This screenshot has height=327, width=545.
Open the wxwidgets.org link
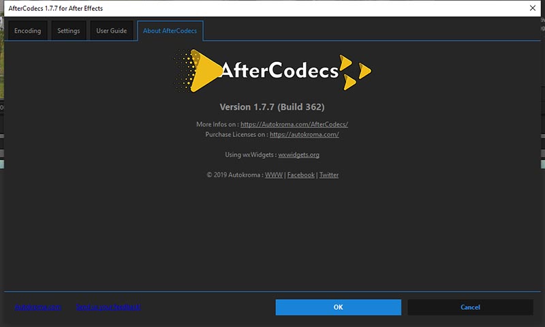(298, 155)
